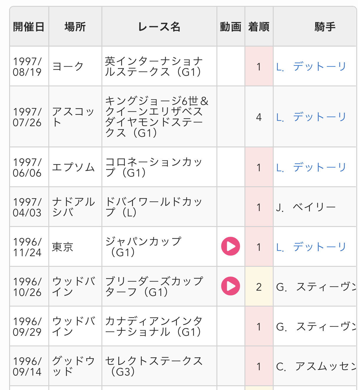Image resolution: width=358 pixels, height=390 pixels.
Task: Click the 動画 column header
Action: (231, 27)
